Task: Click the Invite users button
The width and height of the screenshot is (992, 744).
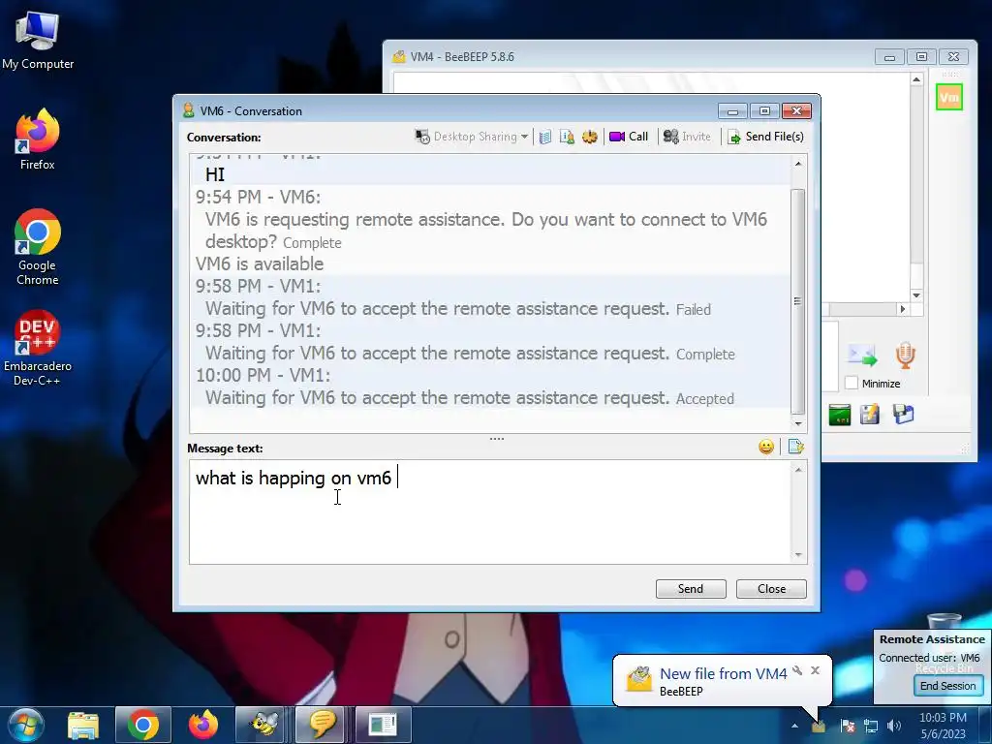Action: pos(687,137)
